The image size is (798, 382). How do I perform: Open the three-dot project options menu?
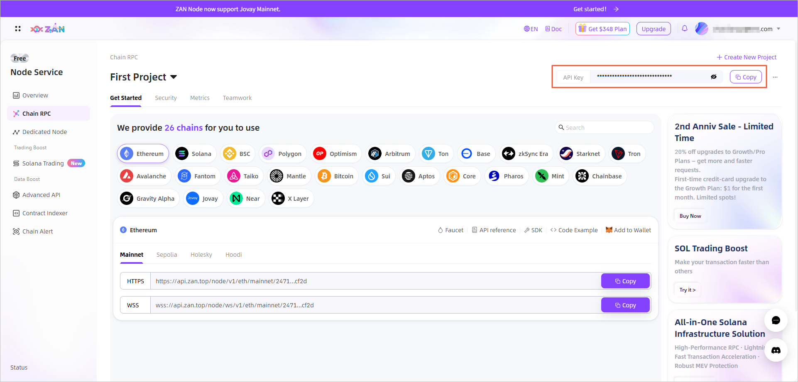[x=775, y=77]
